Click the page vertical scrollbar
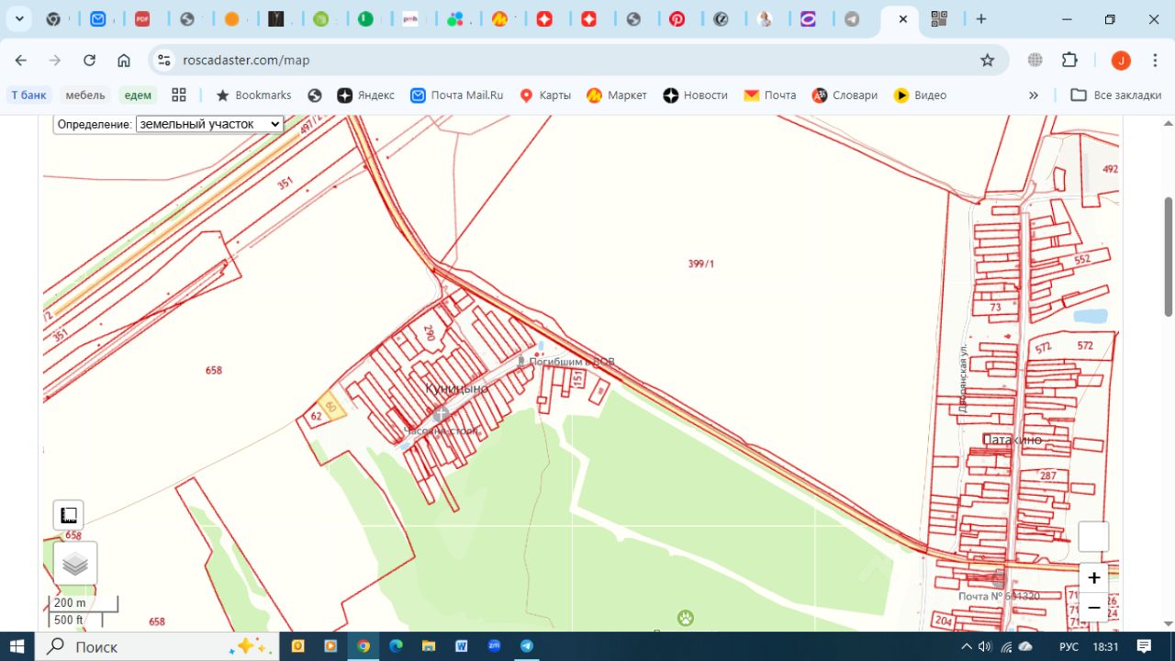Viewport: 1175px width, 661px height. coord(1168,257)
